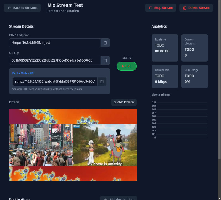Click the trash can icon
Viewport: 221px width, 200px height.
tap(185, 8)
